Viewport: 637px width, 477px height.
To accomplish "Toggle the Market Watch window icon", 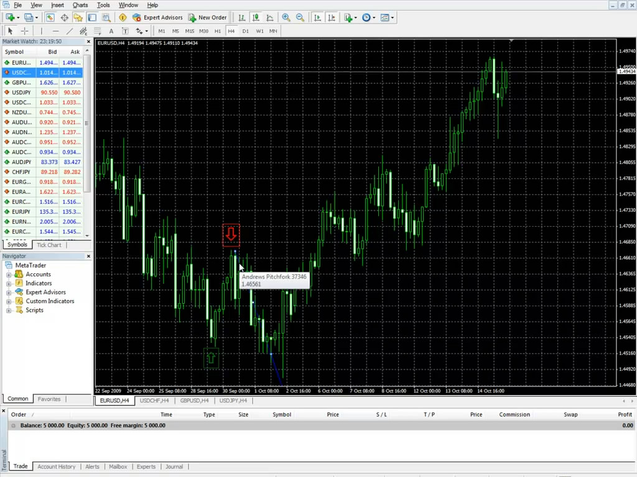I will coord(50,17).
